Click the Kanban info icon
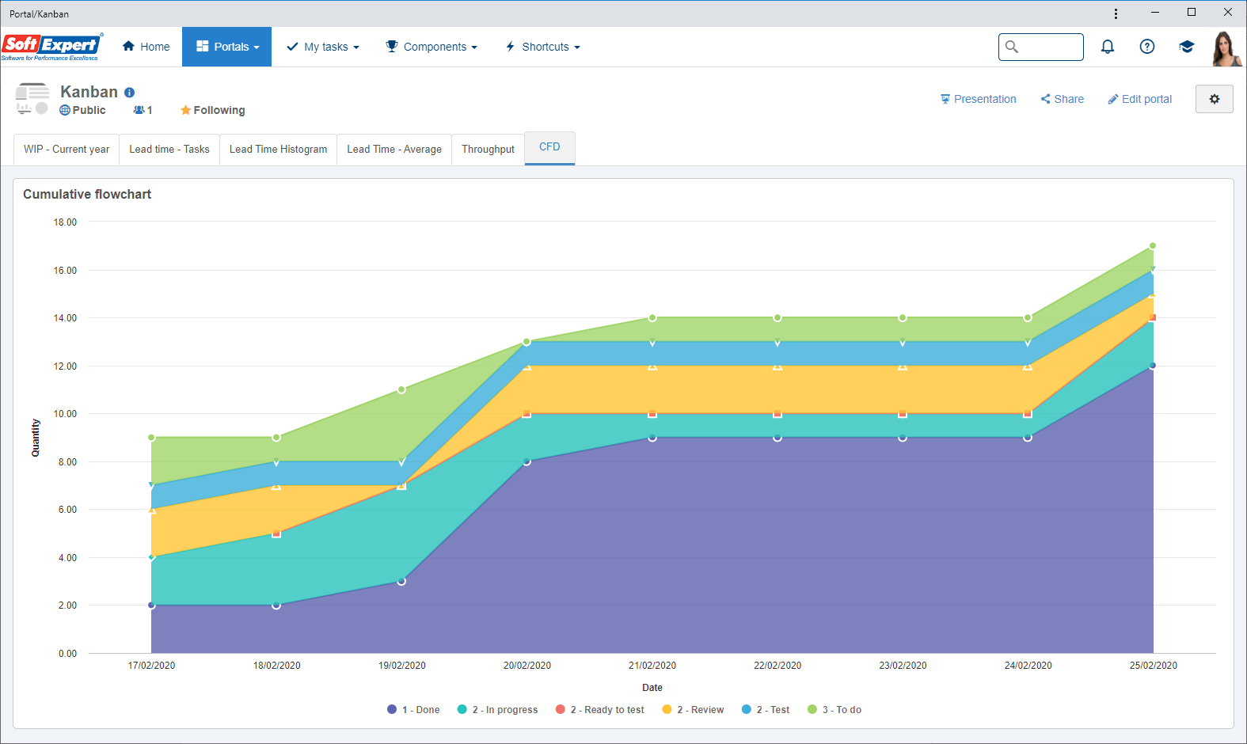1247x744 pixels. [x=130, y=93]
